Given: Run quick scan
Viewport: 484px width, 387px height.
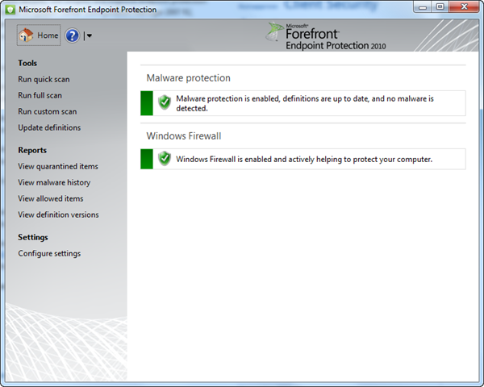Looking at the screenshot, I should tap(44, 79).
